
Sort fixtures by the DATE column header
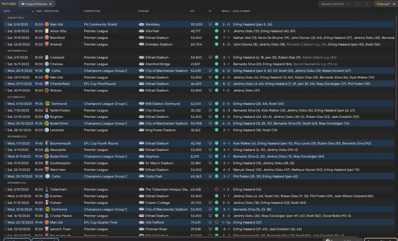[7, 11]
